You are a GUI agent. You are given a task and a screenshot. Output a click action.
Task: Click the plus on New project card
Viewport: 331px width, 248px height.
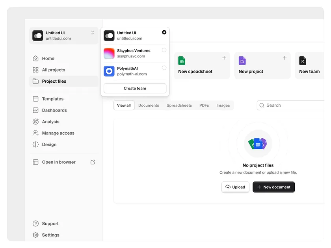[285, 57]
